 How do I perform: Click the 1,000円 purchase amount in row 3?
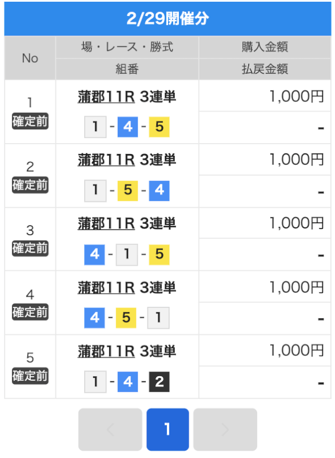coord(297,223)
